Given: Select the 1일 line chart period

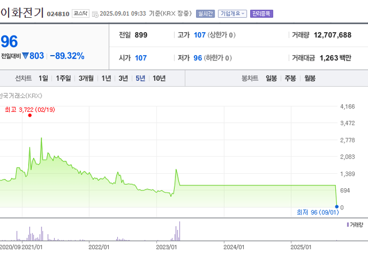Looking at the screenshot, I should click(44, 79).
